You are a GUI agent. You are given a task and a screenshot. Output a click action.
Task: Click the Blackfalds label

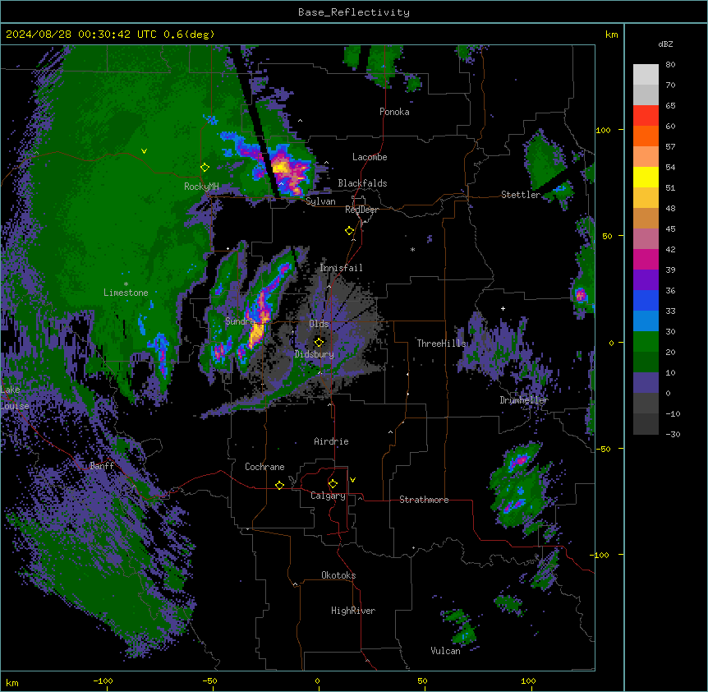tap(362, 183)
